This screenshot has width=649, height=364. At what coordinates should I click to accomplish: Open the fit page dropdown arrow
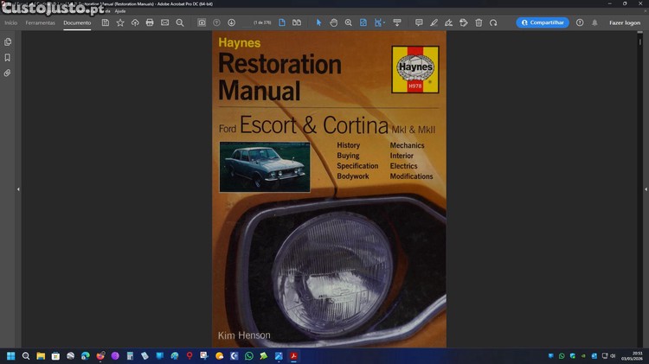pyautogui.click(x=384, y=22)
